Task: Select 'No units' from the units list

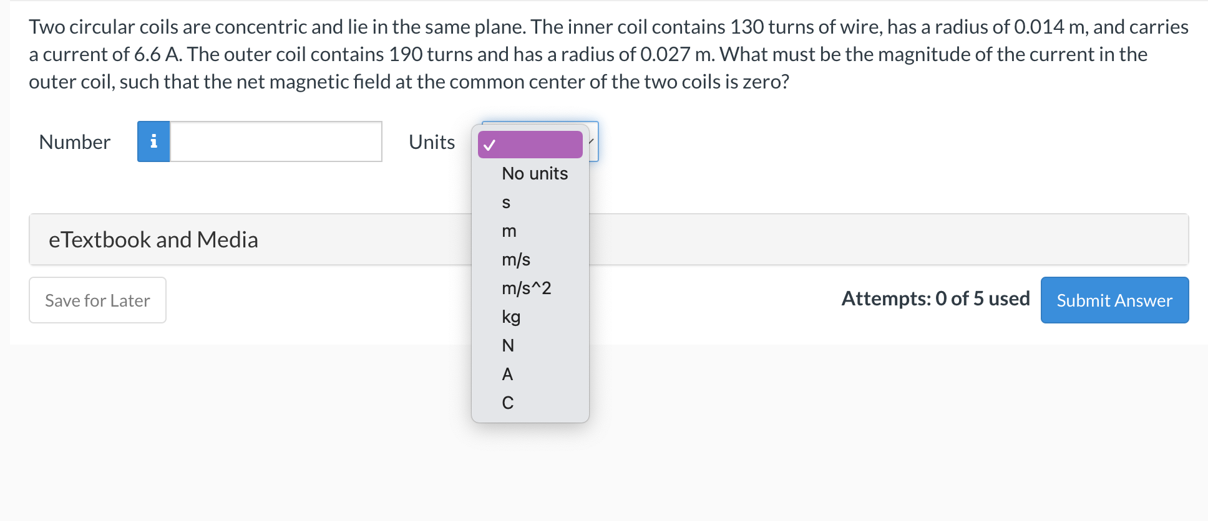Action: (x=533, y=174)
